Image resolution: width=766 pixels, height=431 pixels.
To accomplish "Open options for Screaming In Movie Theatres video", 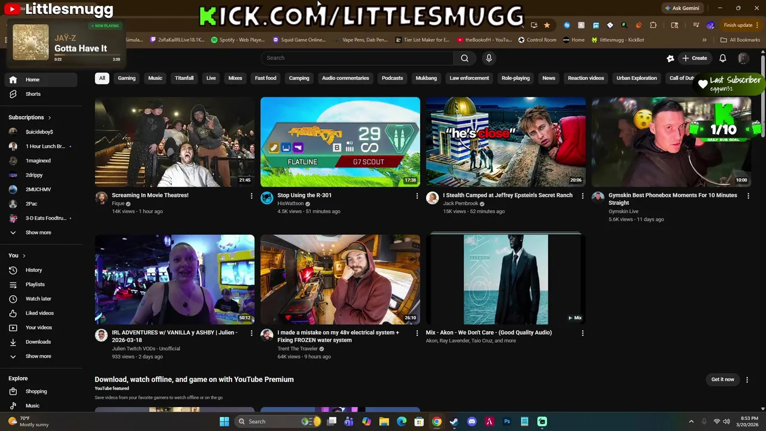I will point(251,196).
